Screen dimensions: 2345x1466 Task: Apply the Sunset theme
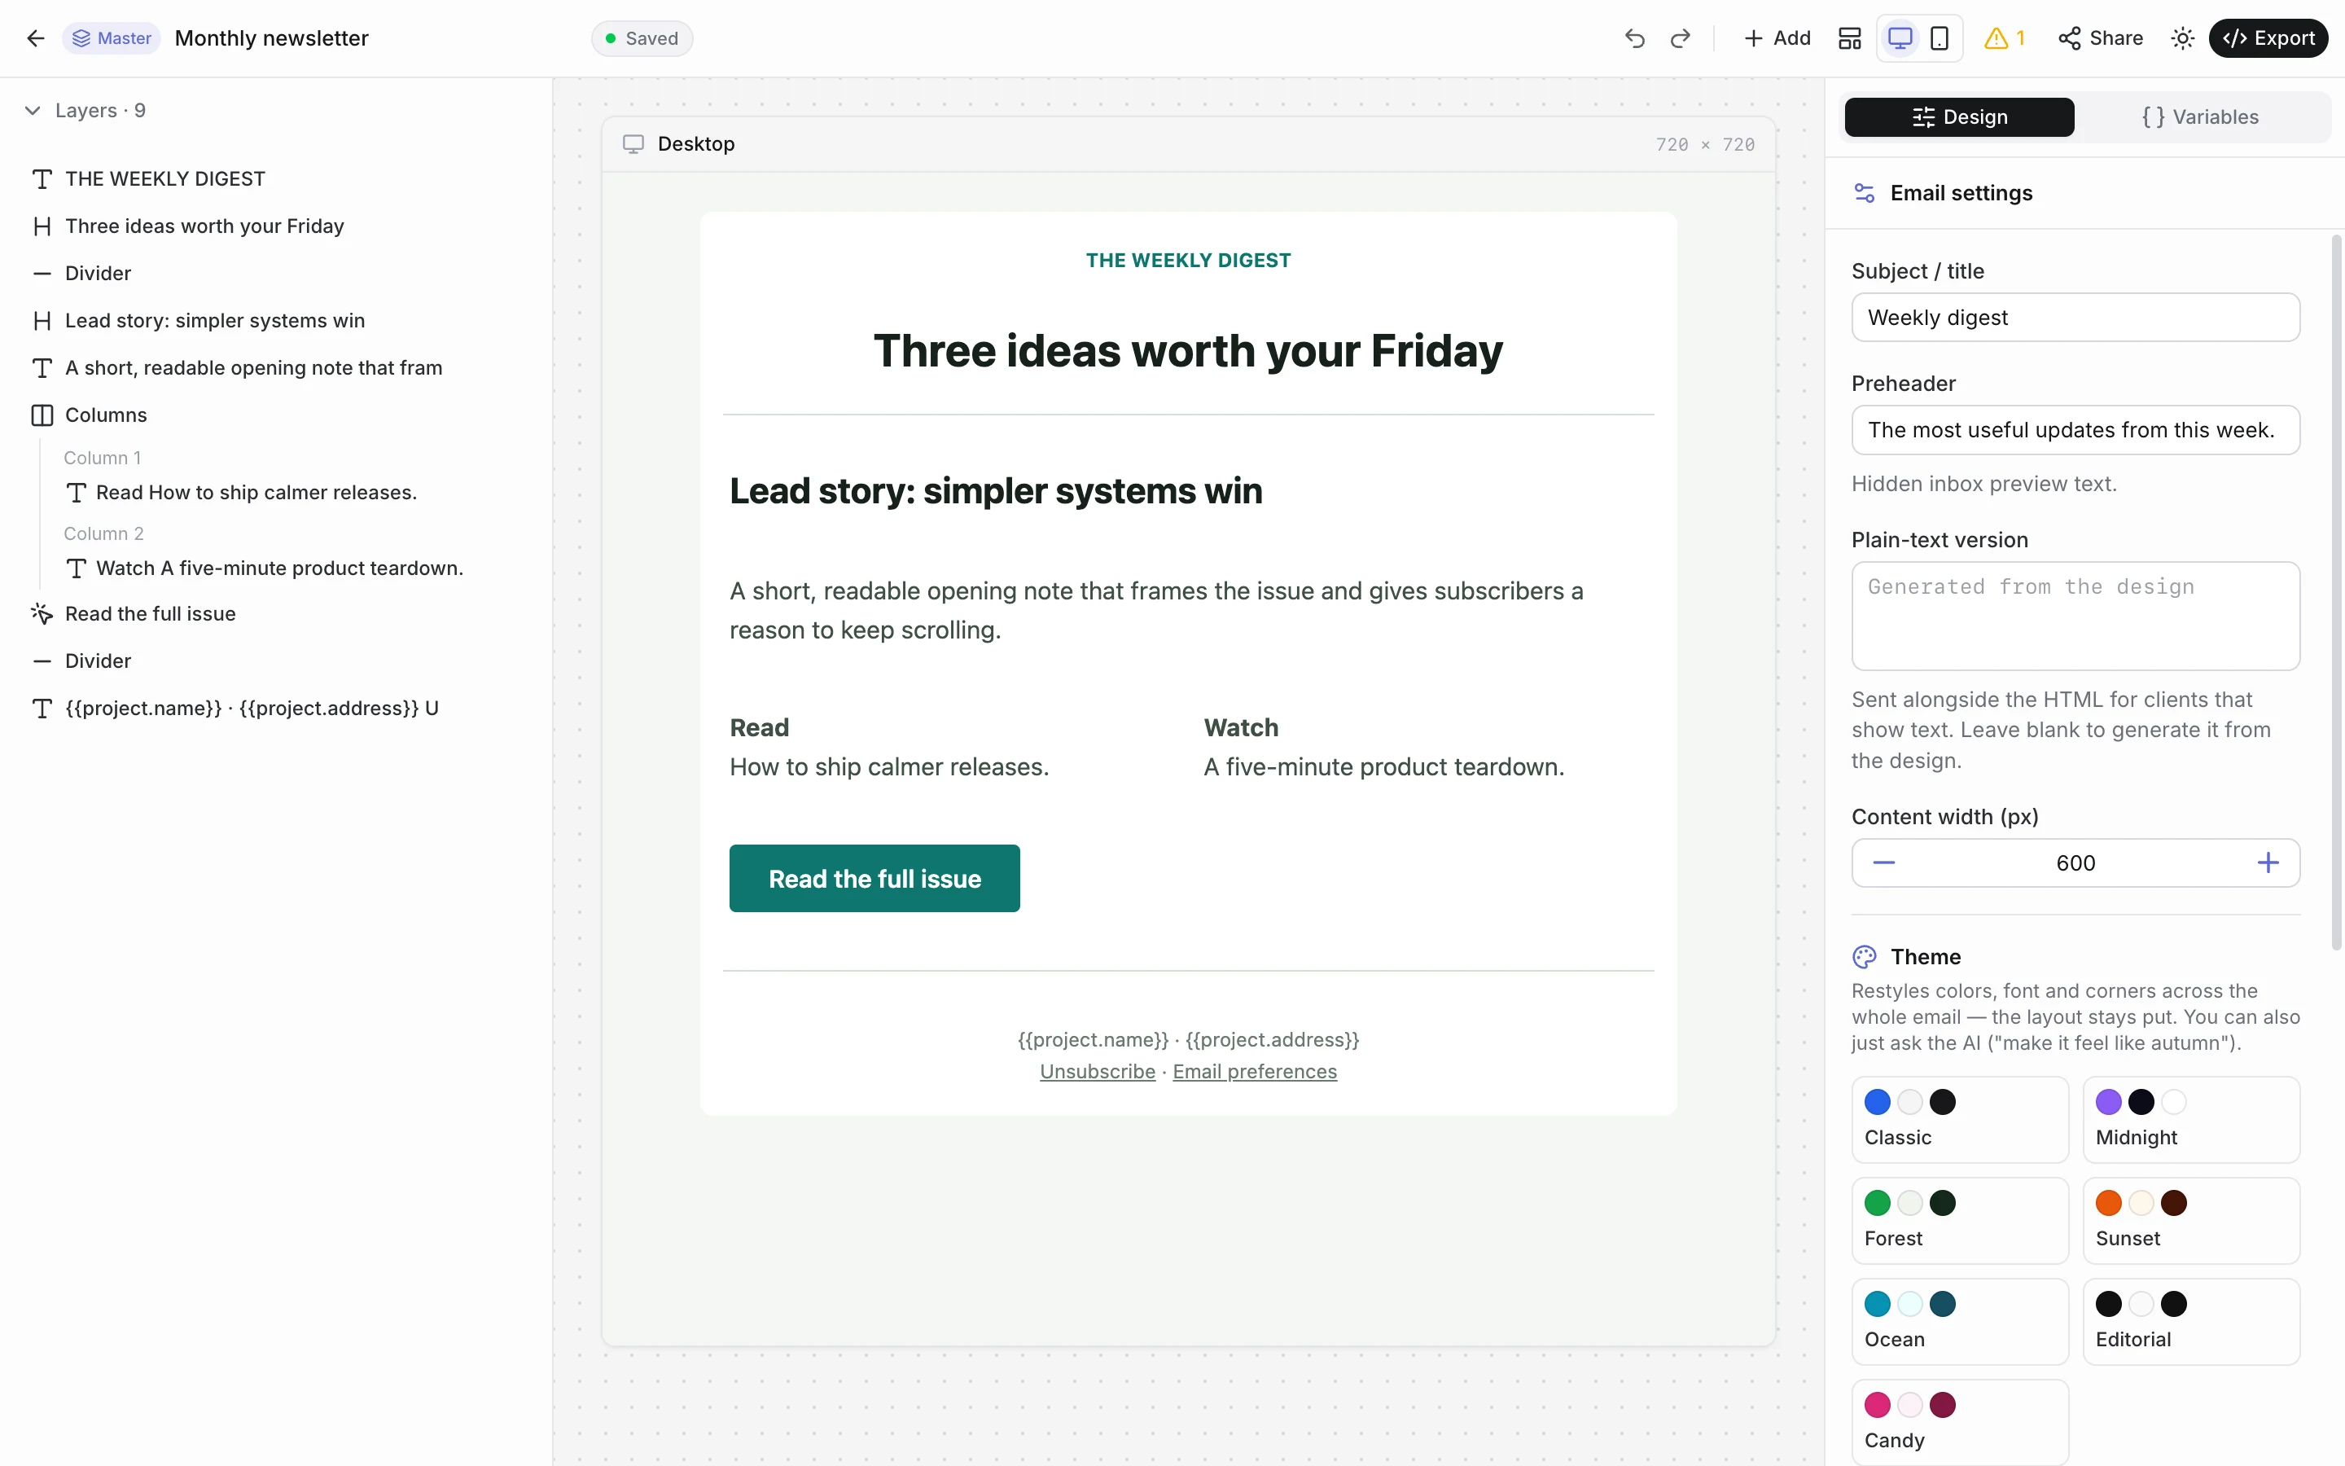(x=2191, y=1221)
